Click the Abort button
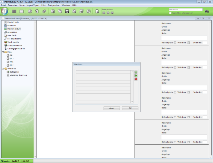This screenshot has height=163, width=213. click(112, 108)
